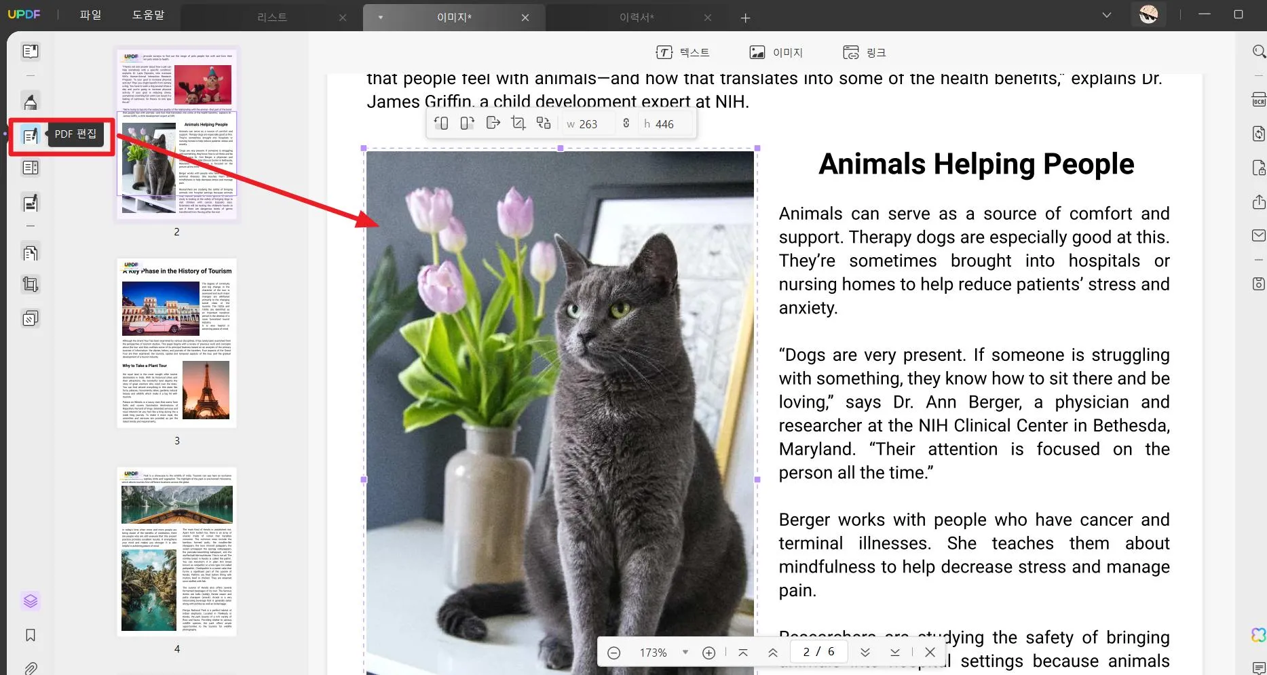Zoom out with the minus button
Viewport: 1267px width, 675px height.
point(613,653)
